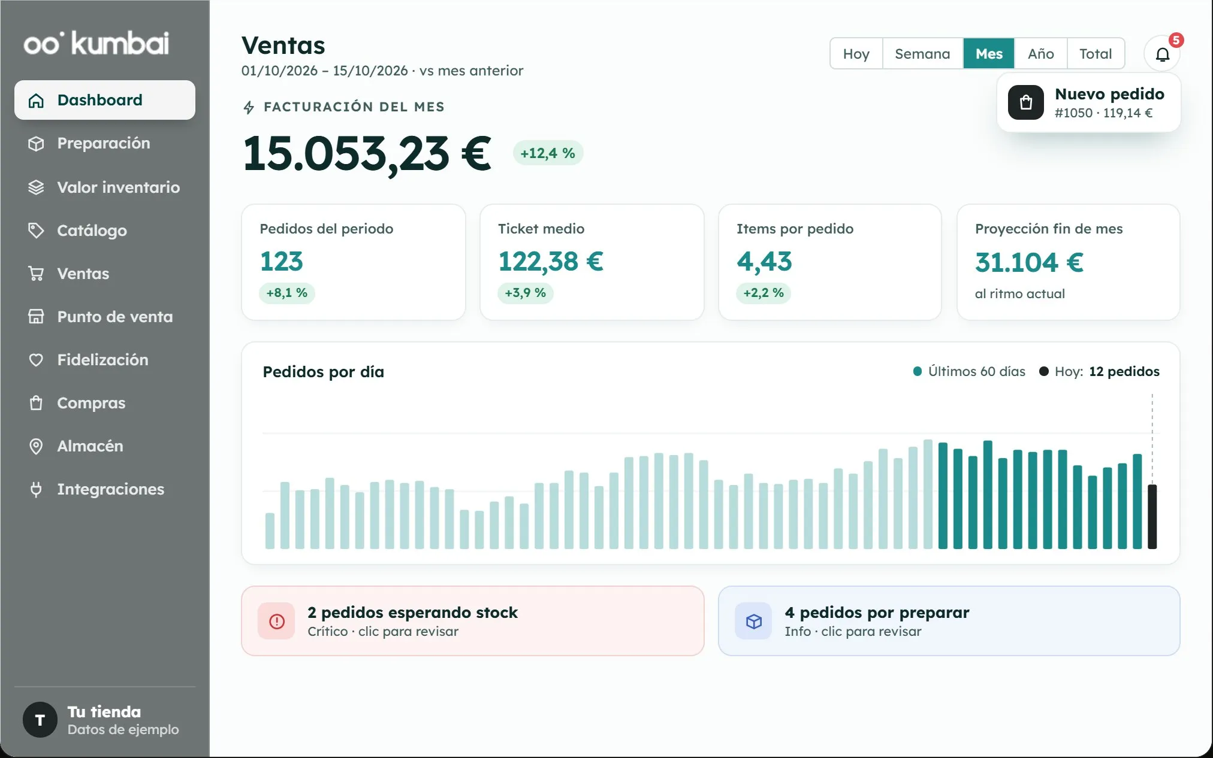Open the Nuevo pedido #1050 notification

click(1088, 103)
